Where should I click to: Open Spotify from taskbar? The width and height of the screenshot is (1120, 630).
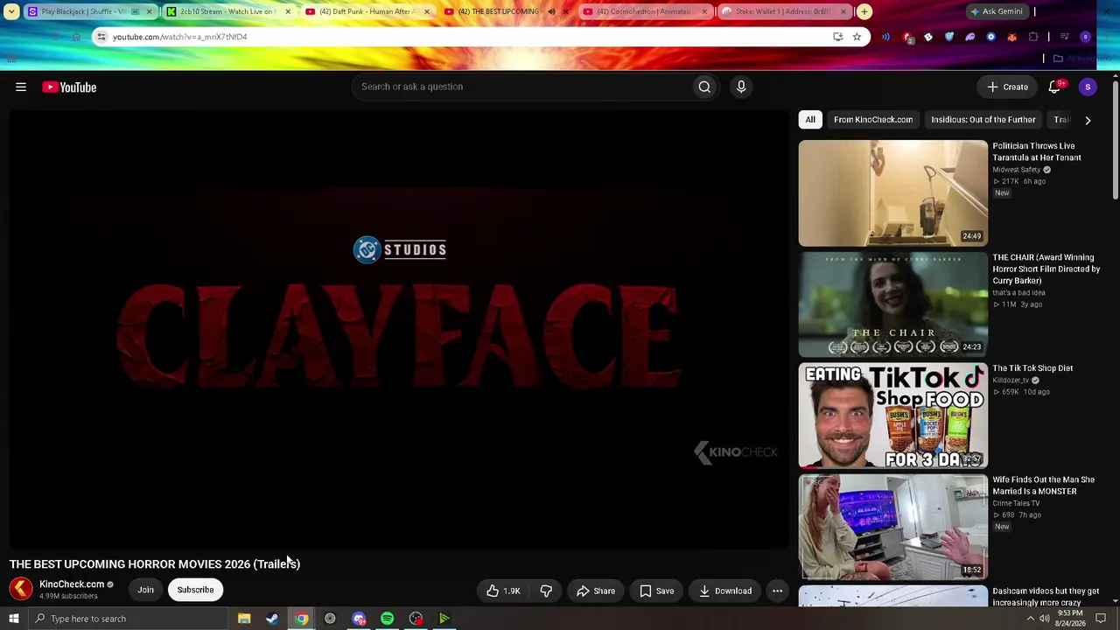click(x=387, y=619)
